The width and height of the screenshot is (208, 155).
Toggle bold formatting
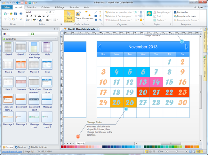click(x=27, y=16)
